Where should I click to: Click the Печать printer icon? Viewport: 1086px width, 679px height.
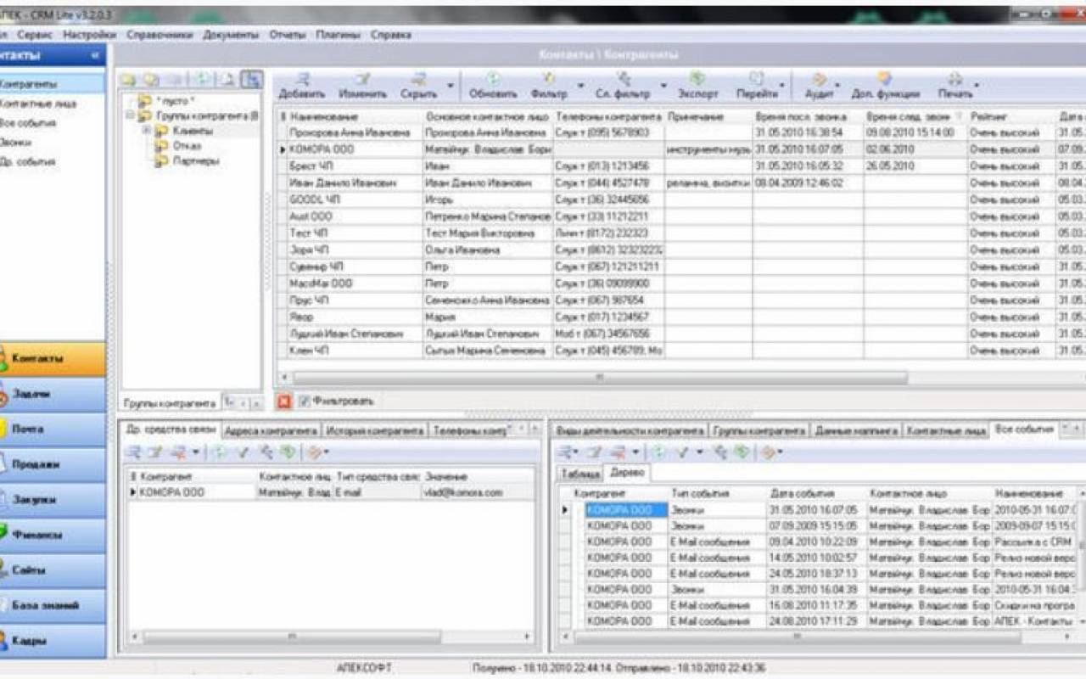pos(954,79)
